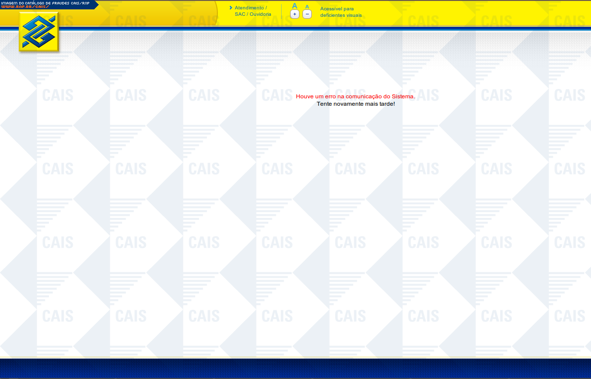Click the plus button to increase font size

pos(295,14)
